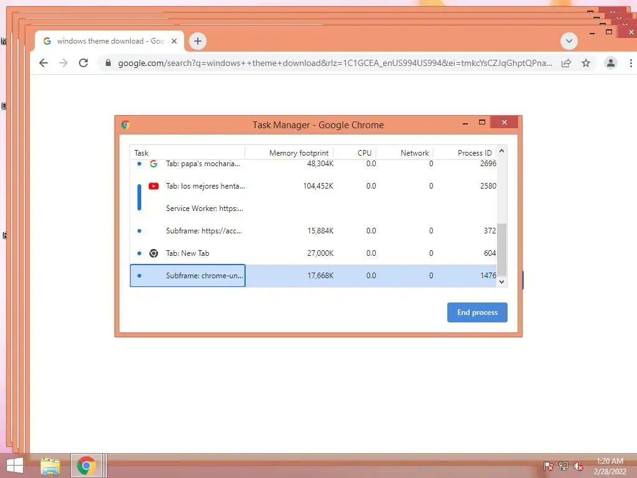Click memory value 27,000K

point(320,253)
